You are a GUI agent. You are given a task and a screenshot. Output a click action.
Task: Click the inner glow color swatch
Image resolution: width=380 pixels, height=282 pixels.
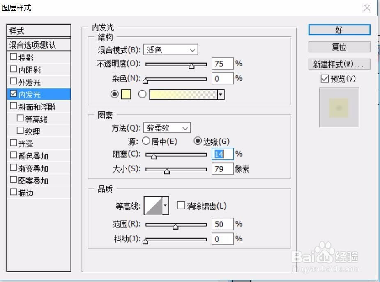click(x=127, y=94)
